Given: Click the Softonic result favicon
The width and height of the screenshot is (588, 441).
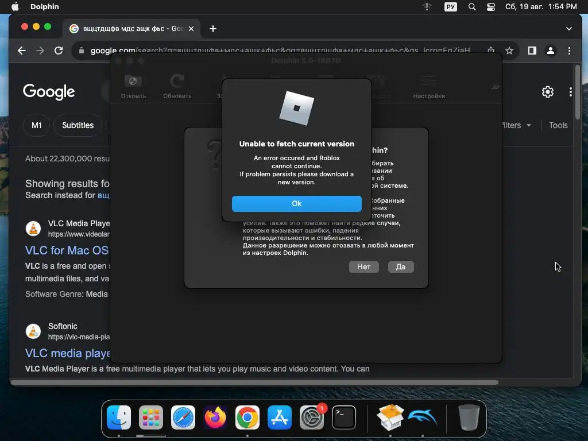Looking at the screenshot, I should [x=33, y=331].
